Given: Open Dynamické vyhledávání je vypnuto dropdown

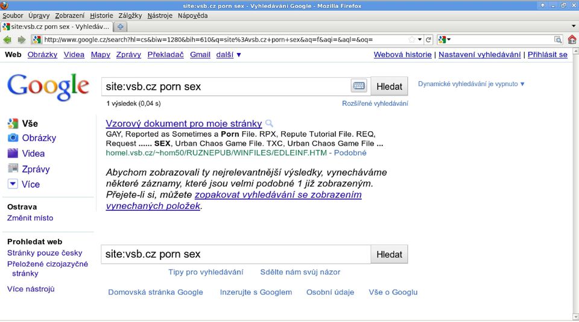Looking at the screenshot, I should (x=471, y=84).
